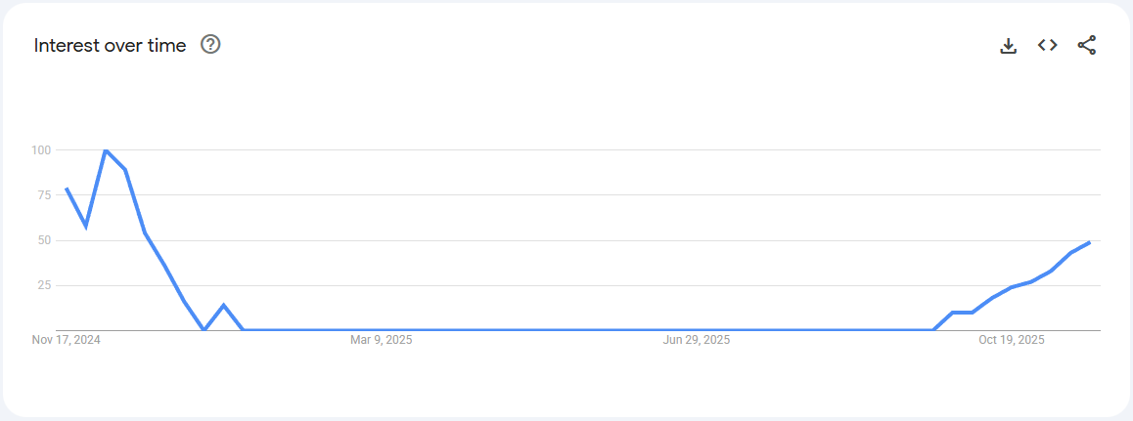
Task: Click the 25 value on the vertical axis
Action: pyautogui.click(x=43, y=285)
